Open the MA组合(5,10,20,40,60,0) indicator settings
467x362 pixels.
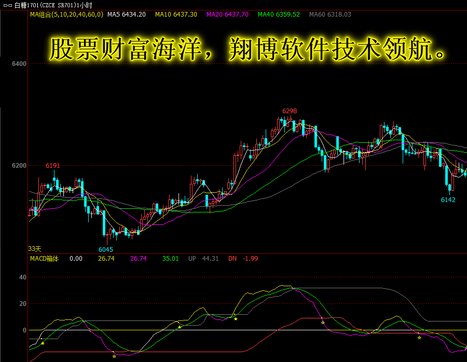click(x=67, y=15)
